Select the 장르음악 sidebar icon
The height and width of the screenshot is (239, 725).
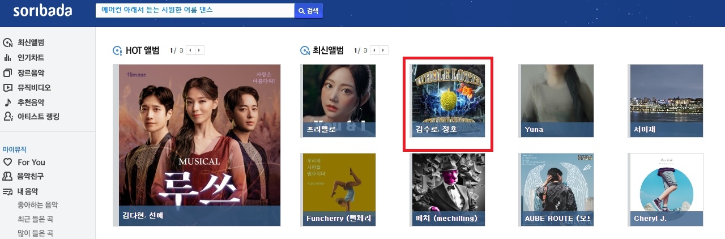coord(8,72)
